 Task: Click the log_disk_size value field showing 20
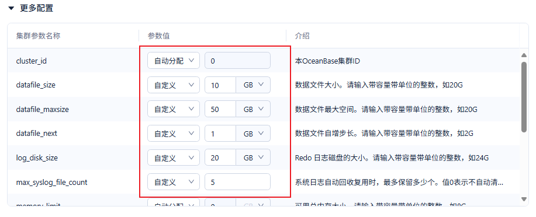(220, 157)
